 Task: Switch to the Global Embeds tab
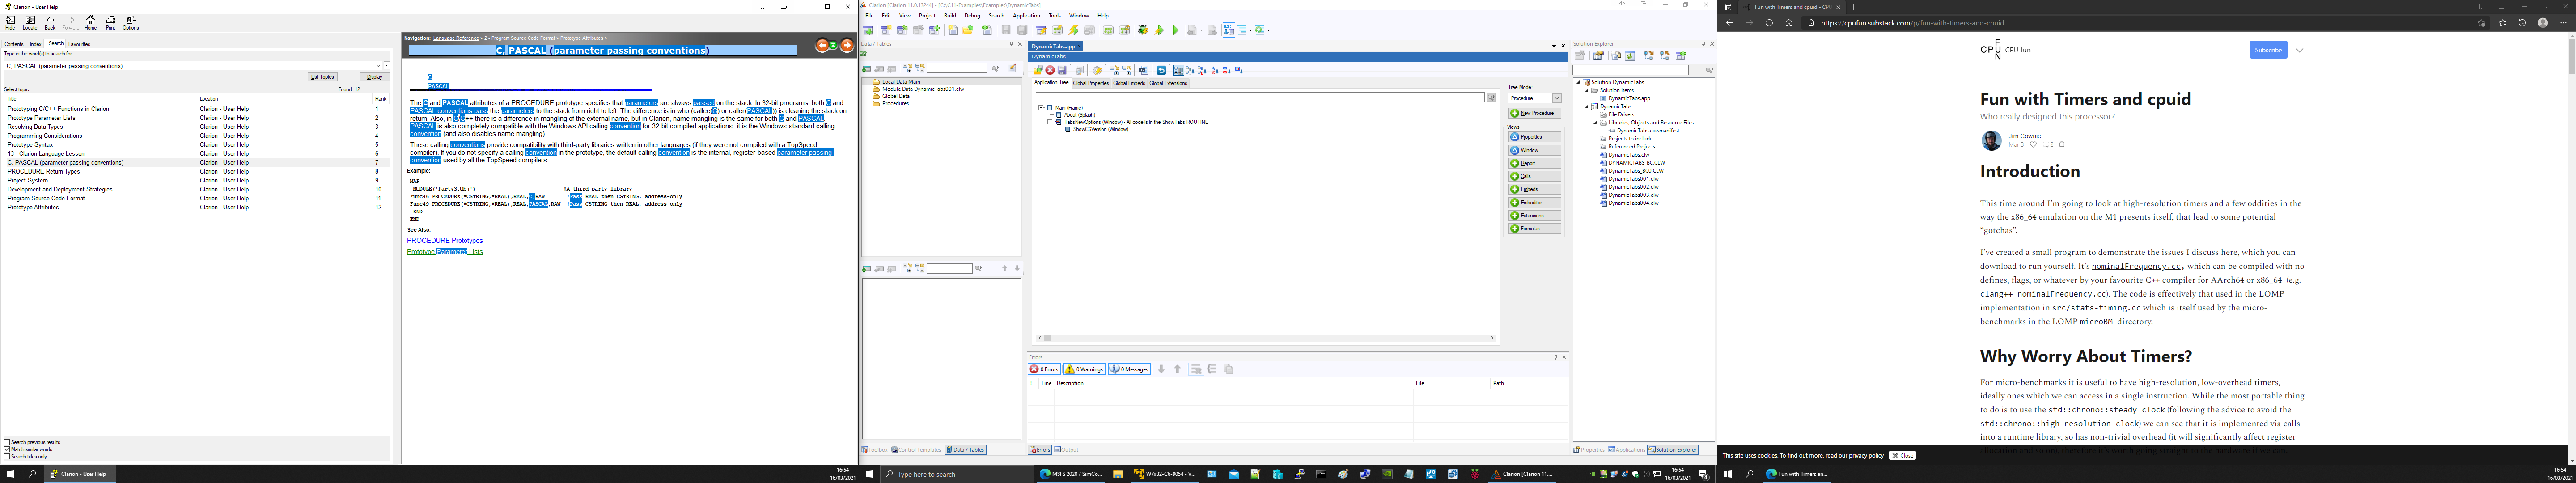(x=1129, y=83)
